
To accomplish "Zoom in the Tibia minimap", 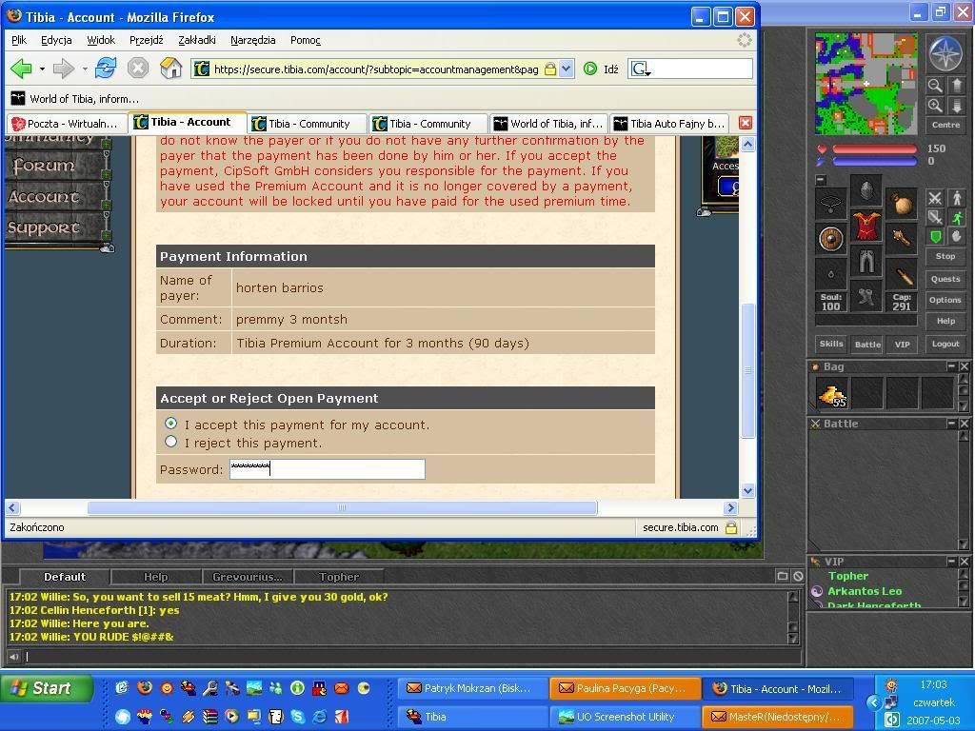I will 934,106.
